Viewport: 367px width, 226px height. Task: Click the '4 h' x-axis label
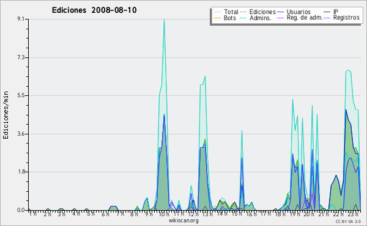point(76,214)
